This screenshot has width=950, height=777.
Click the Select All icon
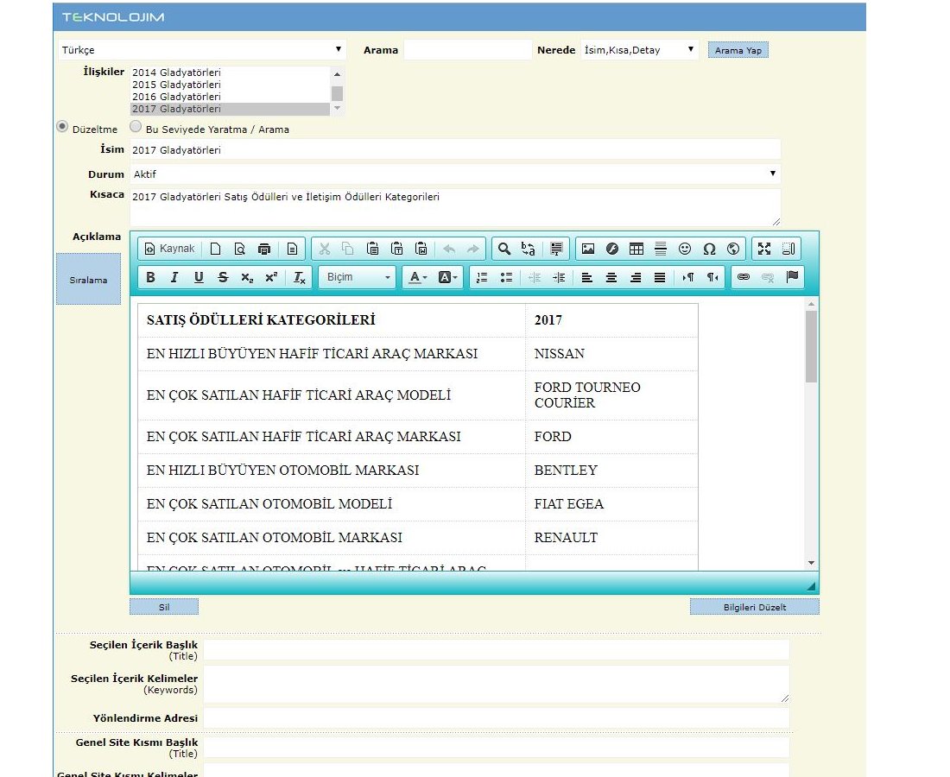click(556, 249)
